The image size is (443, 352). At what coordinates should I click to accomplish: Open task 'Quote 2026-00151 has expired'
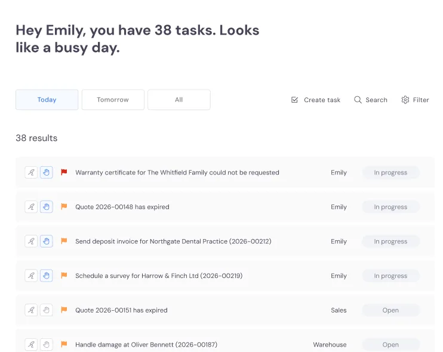click(121, 310)
